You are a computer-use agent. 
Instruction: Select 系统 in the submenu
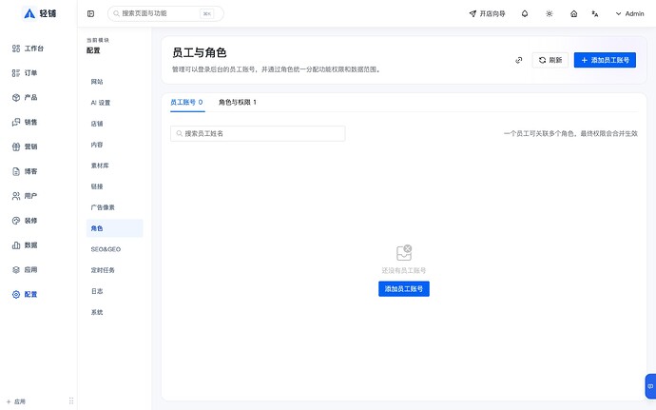[114, 312]
